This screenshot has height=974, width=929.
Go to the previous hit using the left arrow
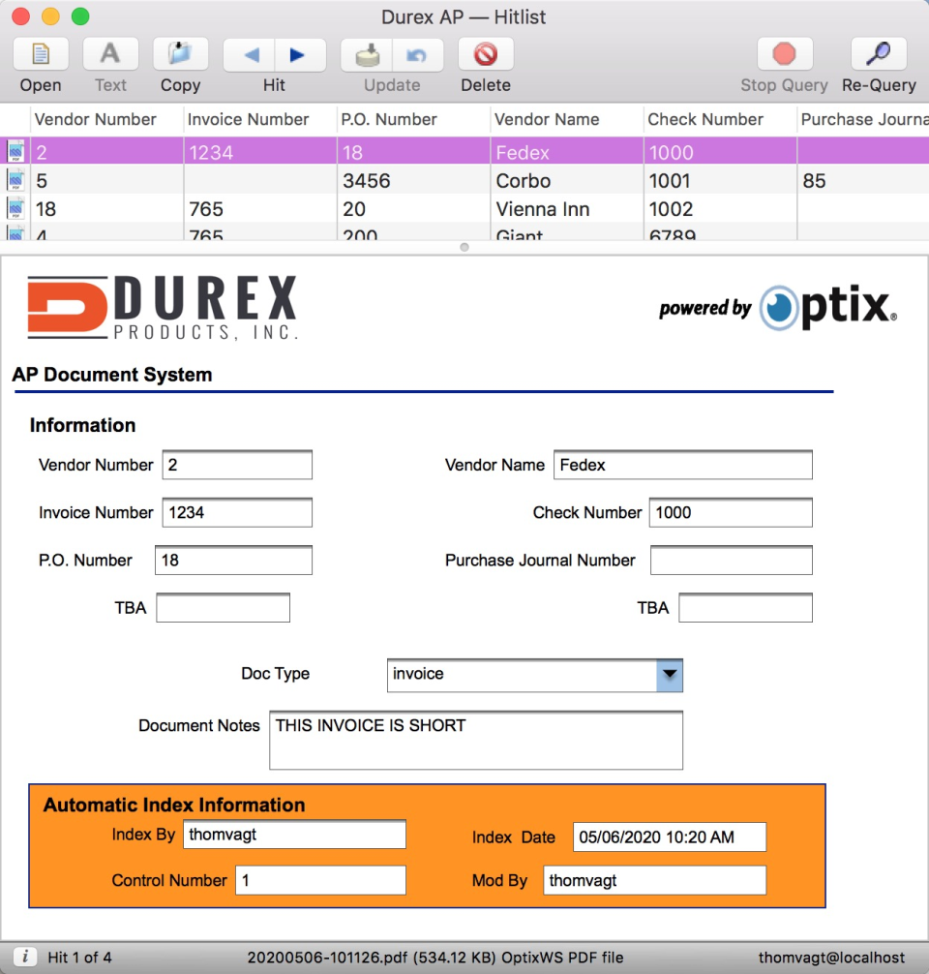(251, 54)
